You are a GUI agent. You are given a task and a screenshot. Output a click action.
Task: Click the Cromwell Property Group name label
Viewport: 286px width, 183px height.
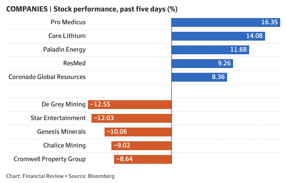coord(50,159)
